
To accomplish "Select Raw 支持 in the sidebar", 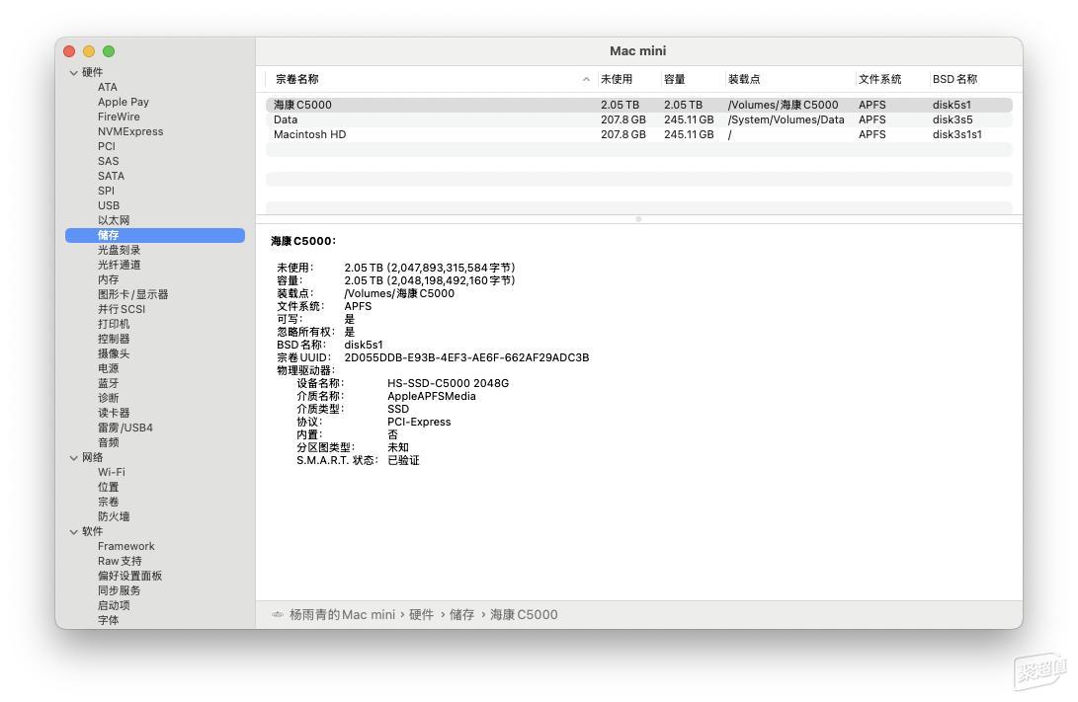I will point(120,561).
